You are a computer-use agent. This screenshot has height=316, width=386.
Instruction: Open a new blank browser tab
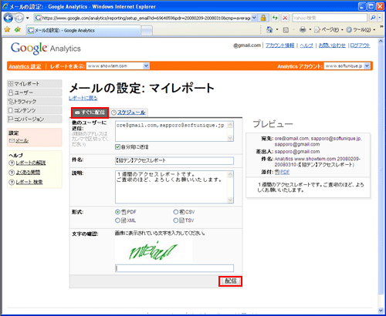point(147,31)
